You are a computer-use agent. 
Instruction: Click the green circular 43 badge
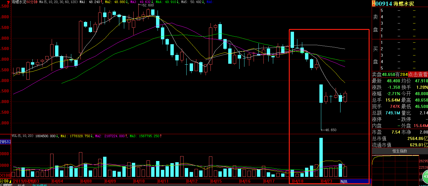click(425, 177)
